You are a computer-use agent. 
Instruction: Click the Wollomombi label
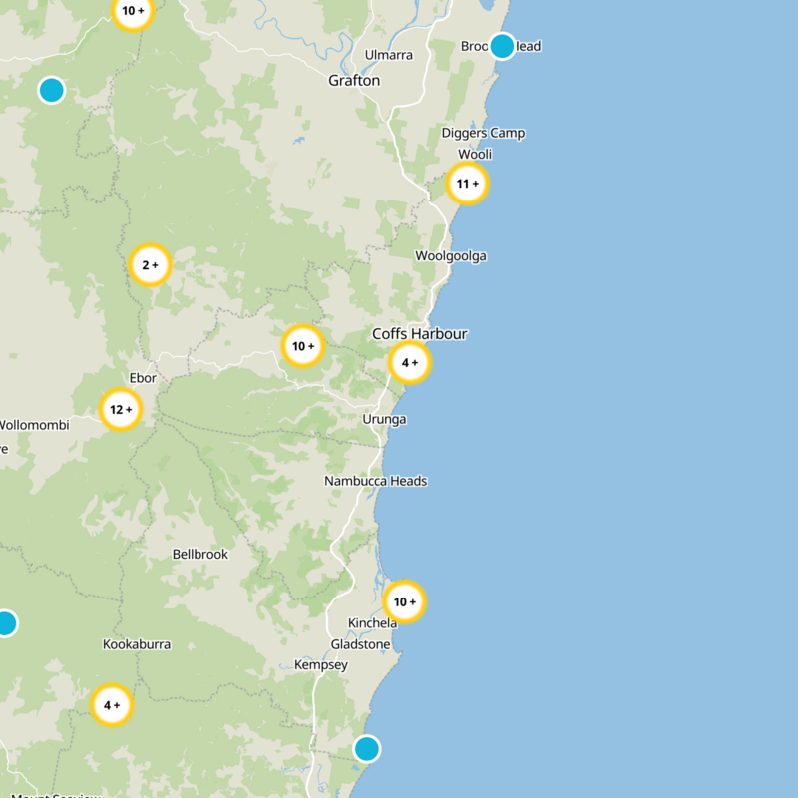click(x=34, y=425)
